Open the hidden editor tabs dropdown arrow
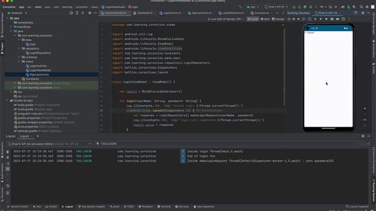The height and width of the screenshot is (211, 376). [277, 13]
